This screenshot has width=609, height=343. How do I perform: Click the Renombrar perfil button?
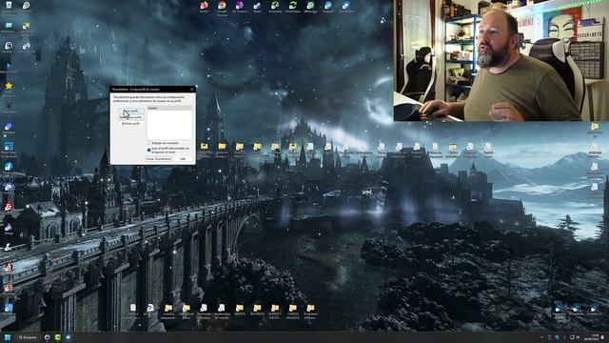tap(131, 117)
